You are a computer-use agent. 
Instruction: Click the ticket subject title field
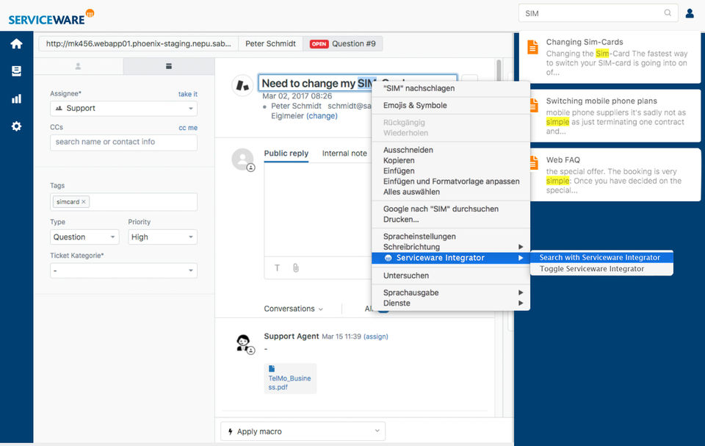pos(358,83)
